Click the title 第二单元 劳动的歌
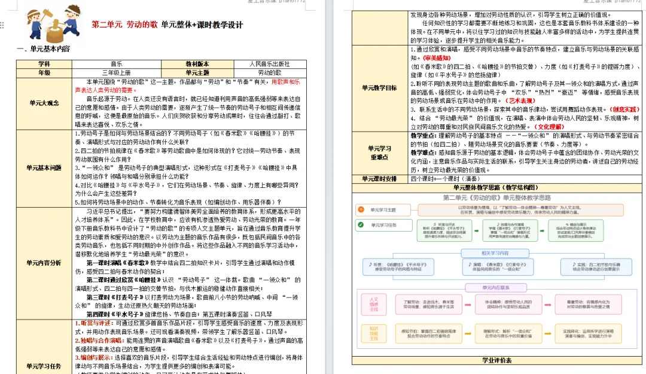The image size is (646, 374). pyautogui.click(x=124, y=25)
